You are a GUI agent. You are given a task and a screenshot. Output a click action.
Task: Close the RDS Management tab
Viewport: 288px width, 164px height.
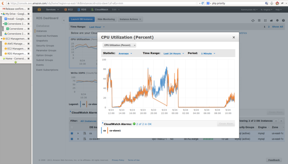click(x=28, y=54)
